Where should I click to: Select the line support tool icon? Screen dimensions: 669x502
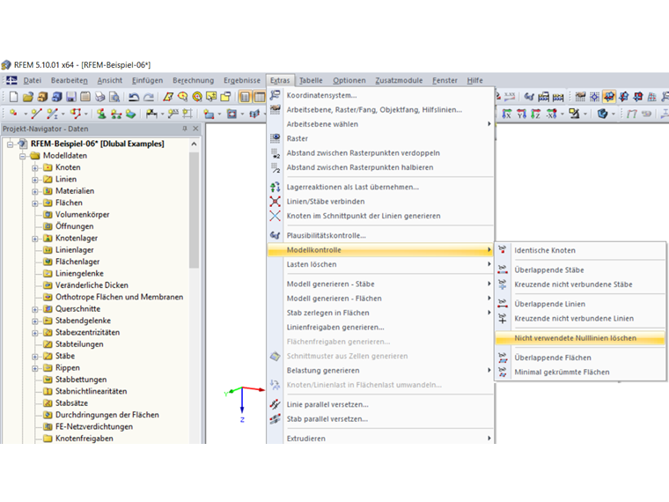tap(116, 114)
